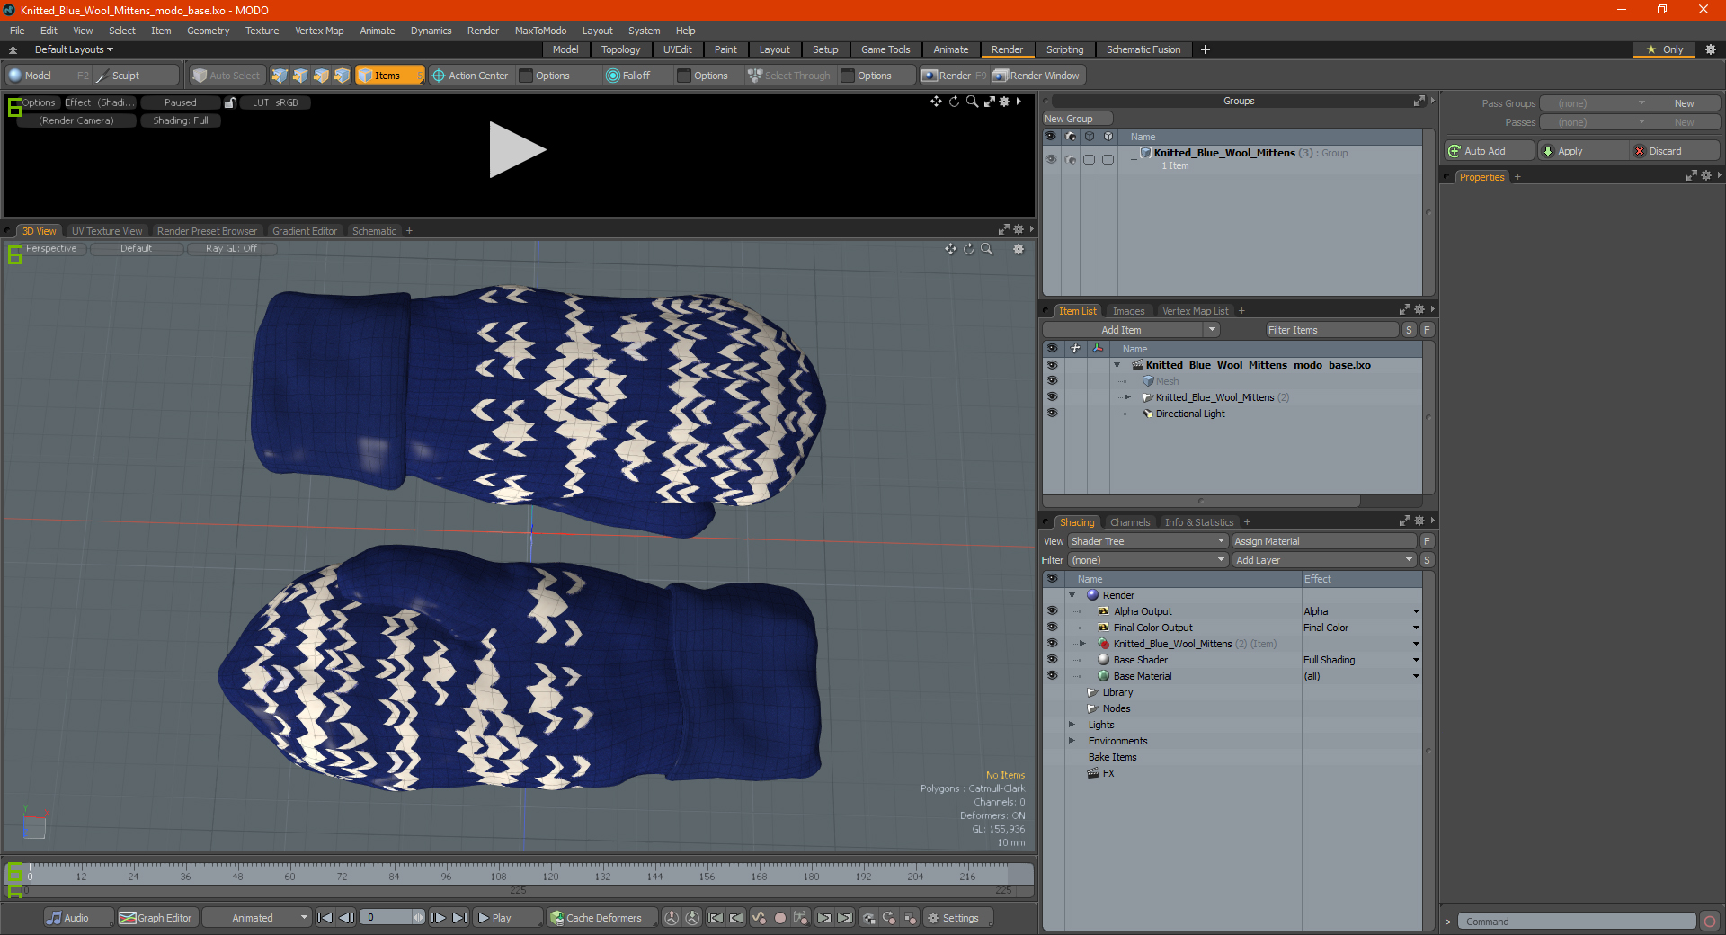Toggle visibility of Knitted_Blue_Wool_Mittens group
Image resolution: width=1726 pixels, height=935 pixels.
tap(1051, 159)
